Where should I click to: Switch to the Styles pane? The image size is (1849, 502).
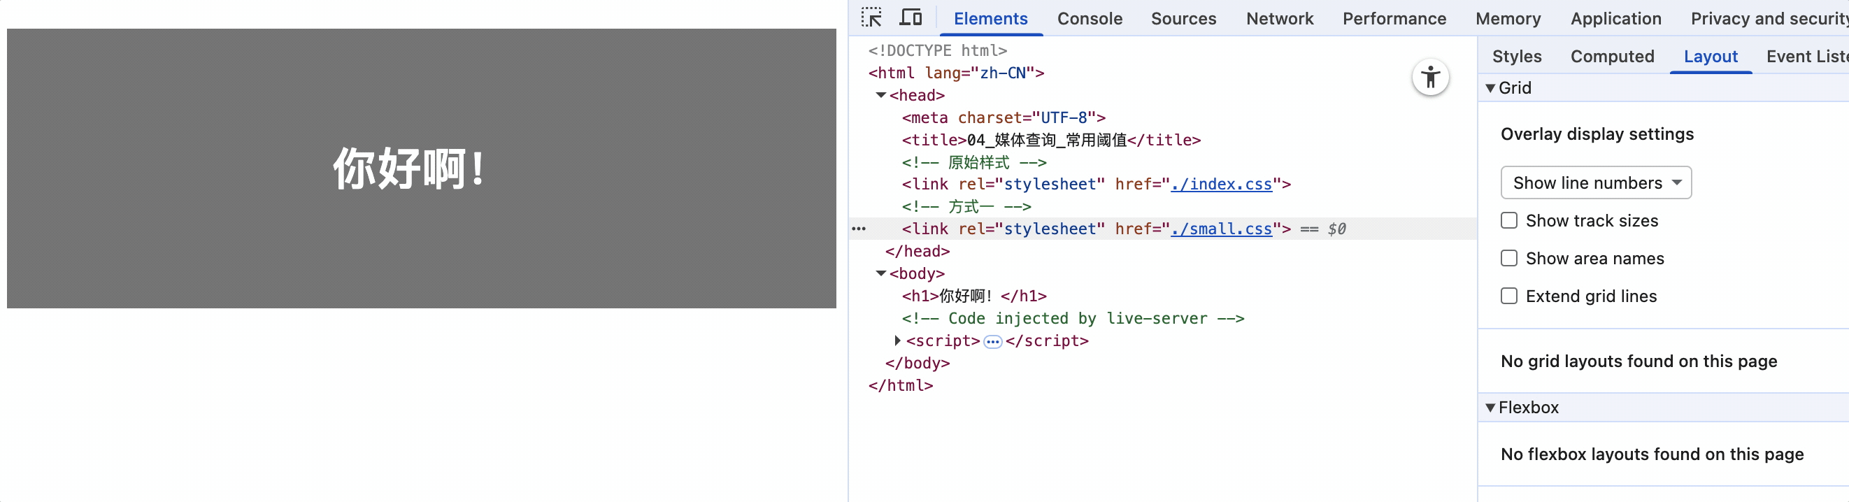coord(1516,57)
